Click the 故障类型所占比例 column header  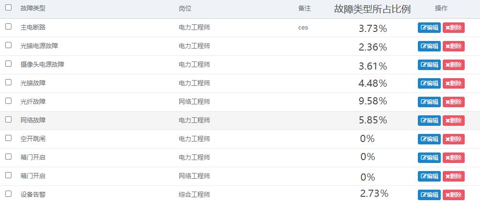(x=372, y=9)
